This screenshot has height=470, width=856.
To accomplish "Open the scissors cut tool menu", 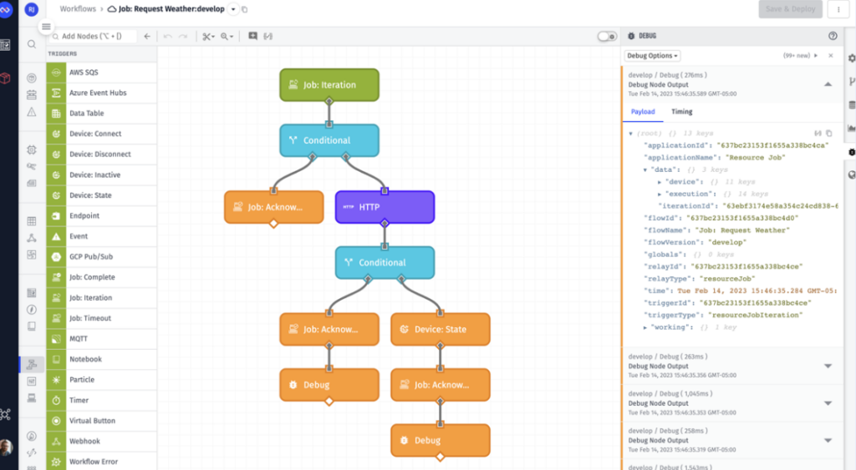I will coord(208,37).
